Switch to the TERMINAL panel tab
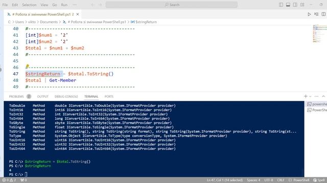The width and height of the screenshot is (327, 183). pos(91,97)
